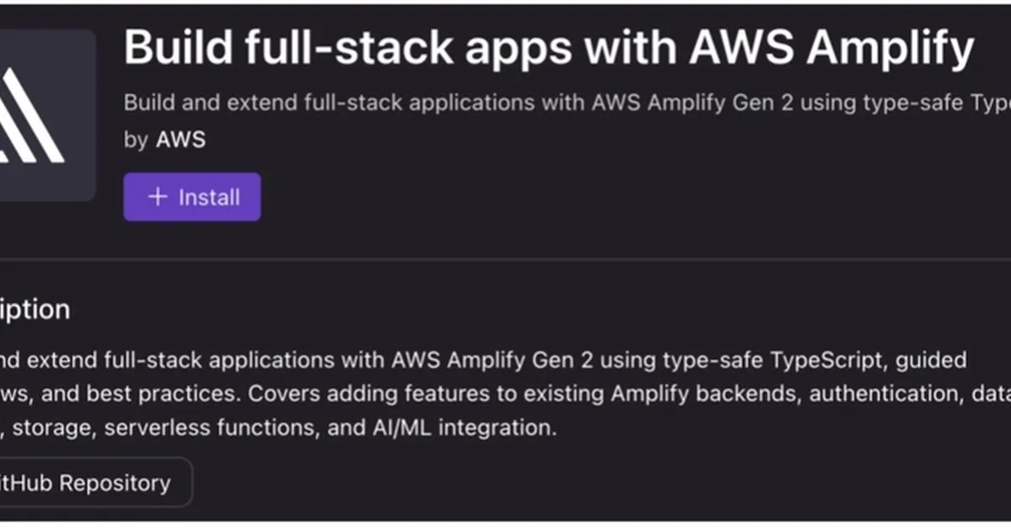Click the Description section heading
The image size is (1011, 529).
point(34,309)
